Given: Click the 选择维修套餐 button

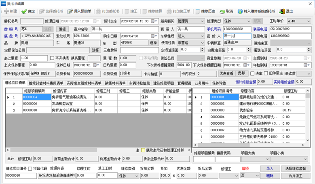Looking at the screenshot, I should pyautogui.click(x=296, y=168).
